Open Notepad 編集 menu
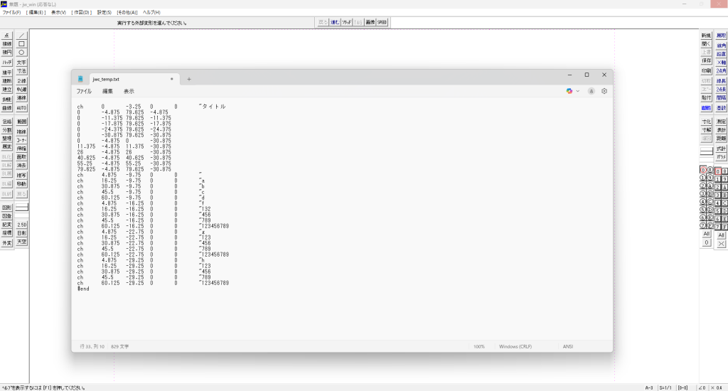Viewport: 728px width, 391px height. [x=107, y=92]
